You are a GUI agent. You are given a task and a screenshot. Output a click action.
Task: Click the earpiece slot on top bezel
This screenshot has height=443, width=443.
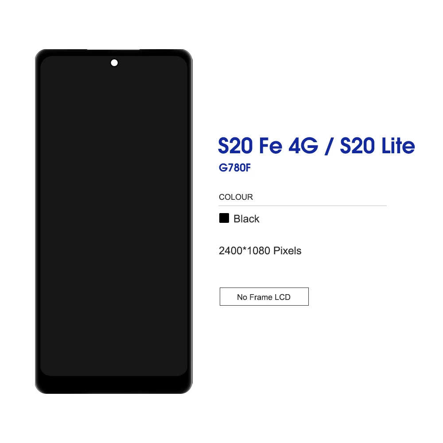(x=113, y=50)
